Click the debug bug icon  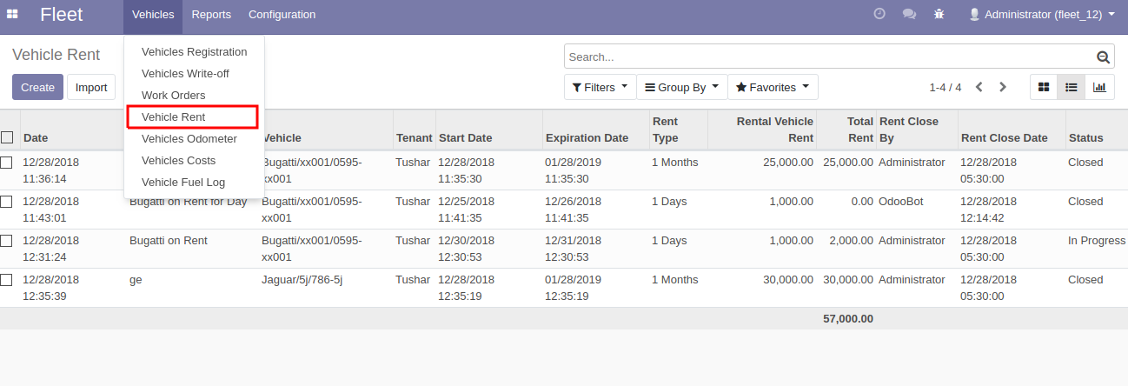tap(939, 14)
